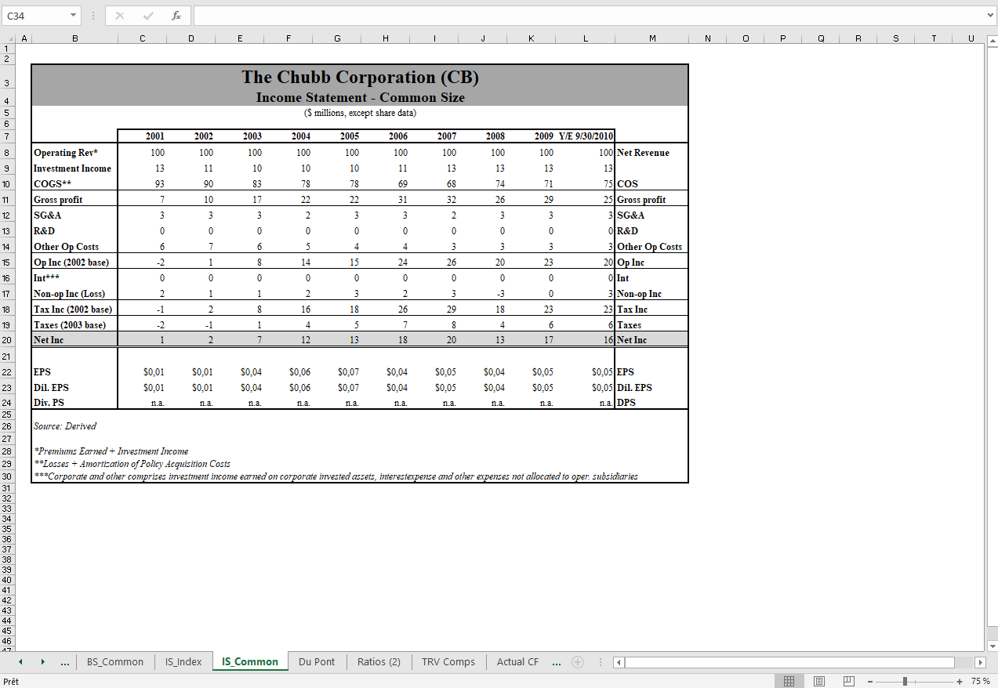Select row 20 header
Image resolution: width=998 pixels, height=688 pixels.
click(x=6, y=340)
